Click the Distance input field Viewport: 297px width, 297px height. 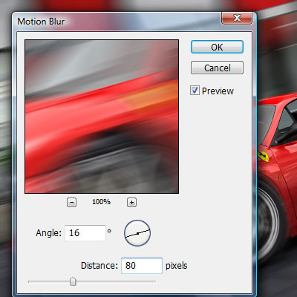coord(142,266)
